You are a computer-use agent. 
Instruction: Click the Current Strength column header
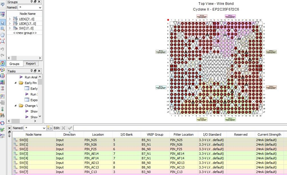[269, 135]
